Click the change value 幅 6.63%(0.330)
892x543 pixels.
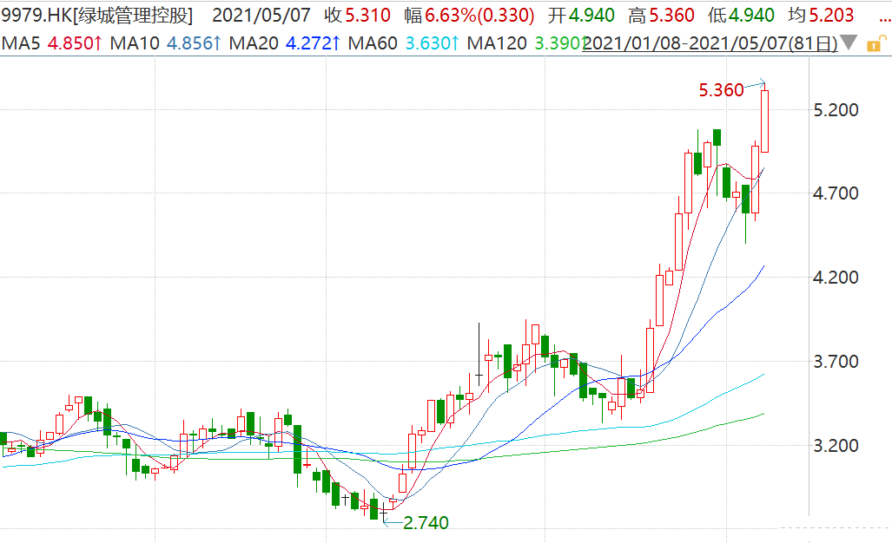point(469,16)
